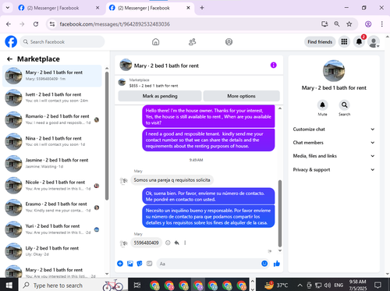Click the More options button
The width and height of the screenshot is (390, 291).
241,96
